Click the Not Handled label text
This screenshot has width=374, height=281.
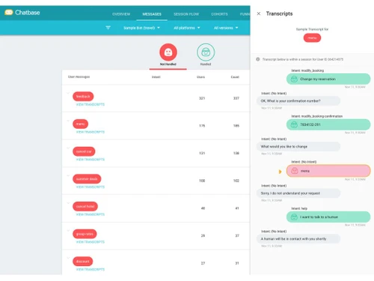click(x=168, y=64)
